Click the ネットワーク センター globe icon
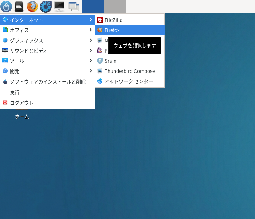 (100, 81)
